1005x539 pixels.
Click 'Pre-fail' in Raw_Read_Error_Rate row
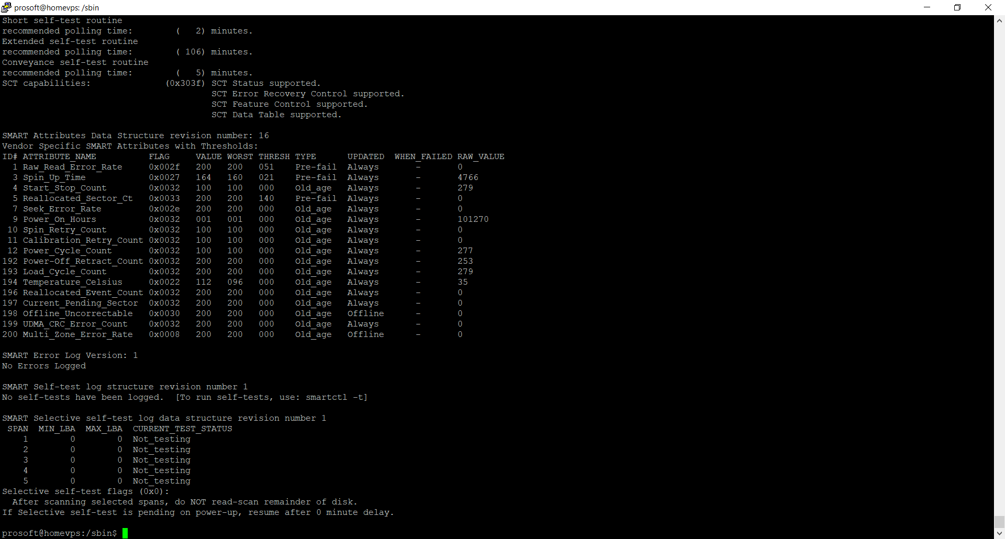(316, 167)
